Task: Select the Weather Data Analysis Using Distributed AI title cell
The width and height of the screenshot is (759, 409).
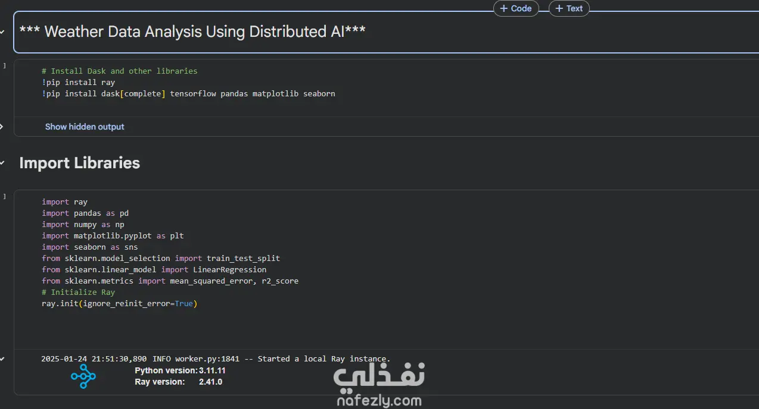Action: 386,32
